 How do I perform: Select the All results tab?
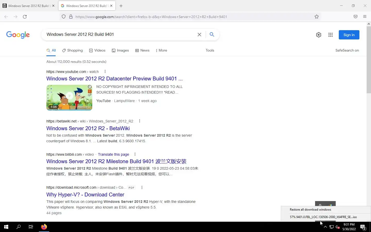click(51, 51)
